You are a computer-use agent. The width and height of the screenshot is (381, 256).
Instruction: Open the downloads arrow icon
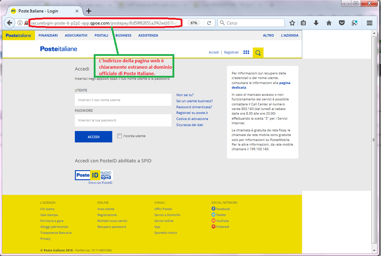316,23
